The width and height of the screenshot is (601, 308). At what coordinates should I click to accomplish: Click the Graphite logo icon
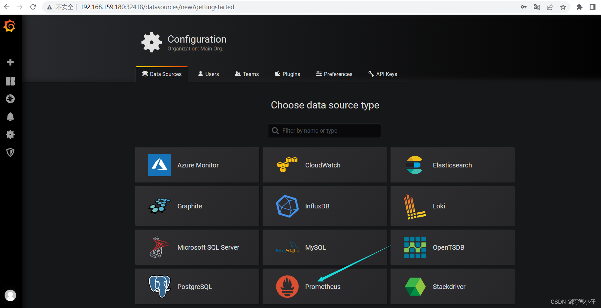pyautogui.click(x=160, y=206)
